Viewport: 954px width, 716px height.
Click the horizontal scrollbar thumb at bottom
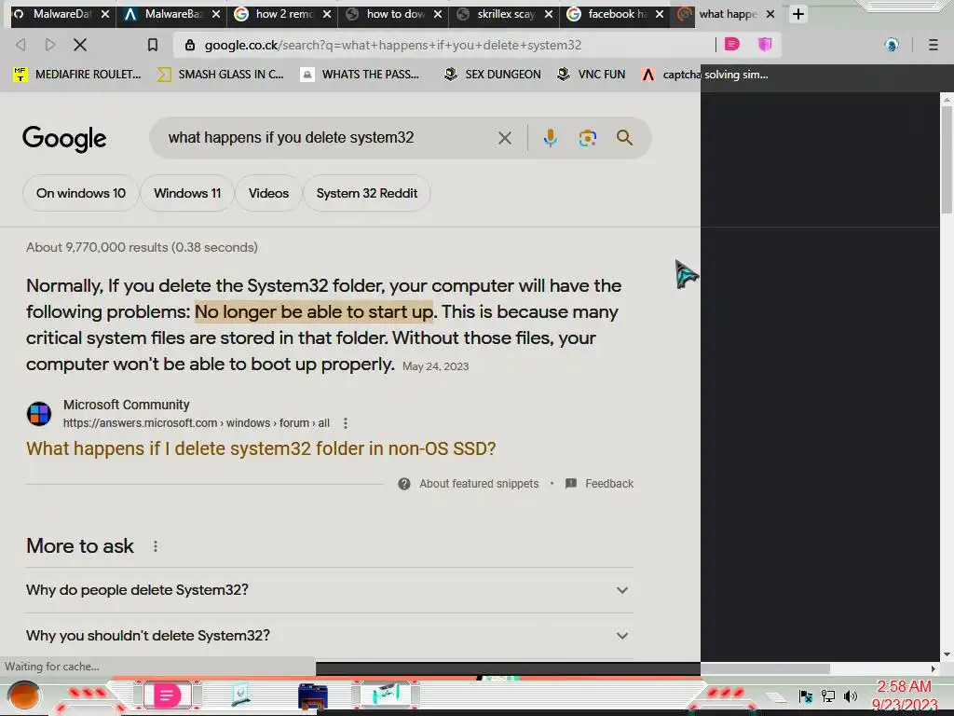[765, 668]
